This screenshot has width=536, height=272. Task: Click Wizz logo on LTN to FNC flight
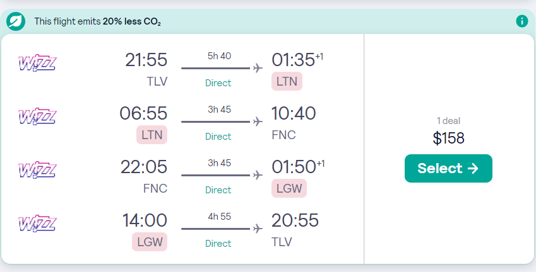(37, 116)
